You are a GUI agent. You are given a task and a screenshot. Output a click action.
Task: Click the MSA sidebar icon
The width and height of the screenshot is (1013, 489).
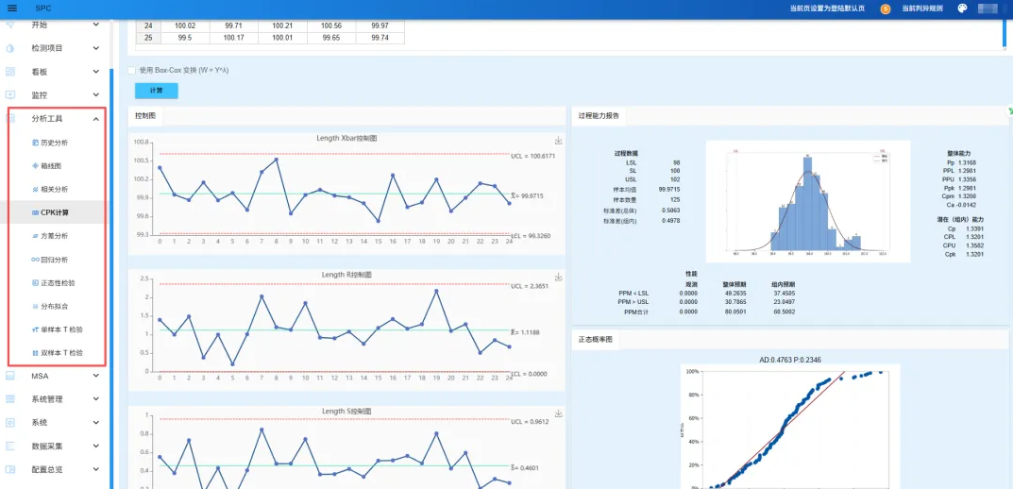pos(9,376)
